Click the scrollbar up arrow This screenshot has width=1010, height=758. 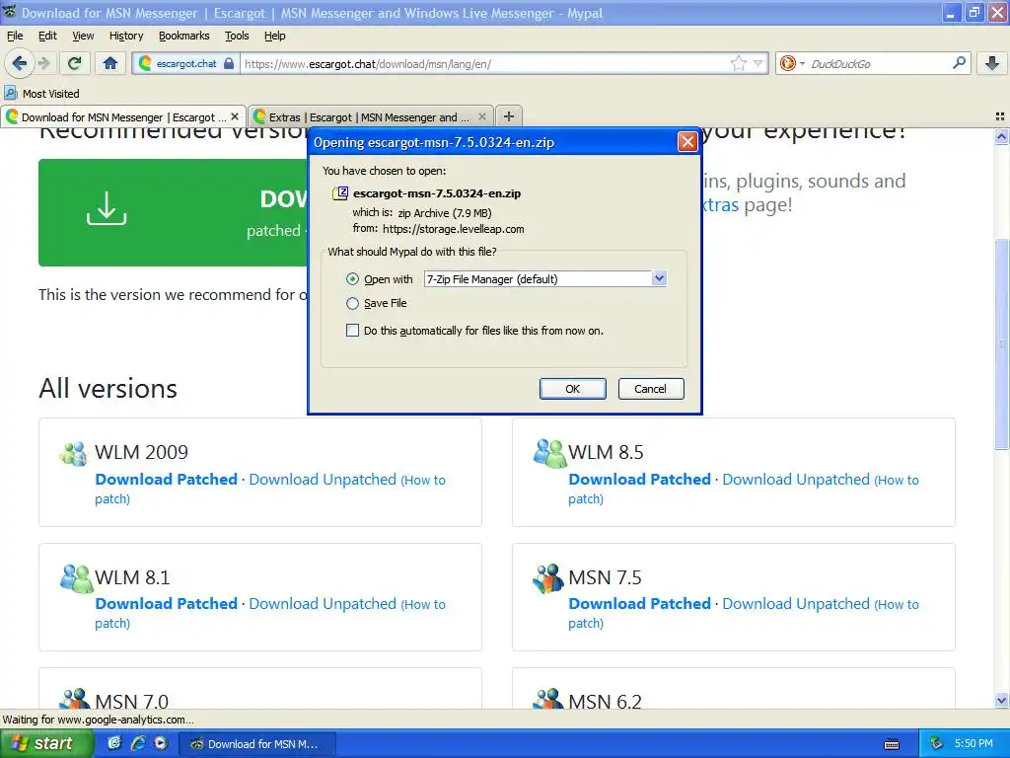[1001, 136]
